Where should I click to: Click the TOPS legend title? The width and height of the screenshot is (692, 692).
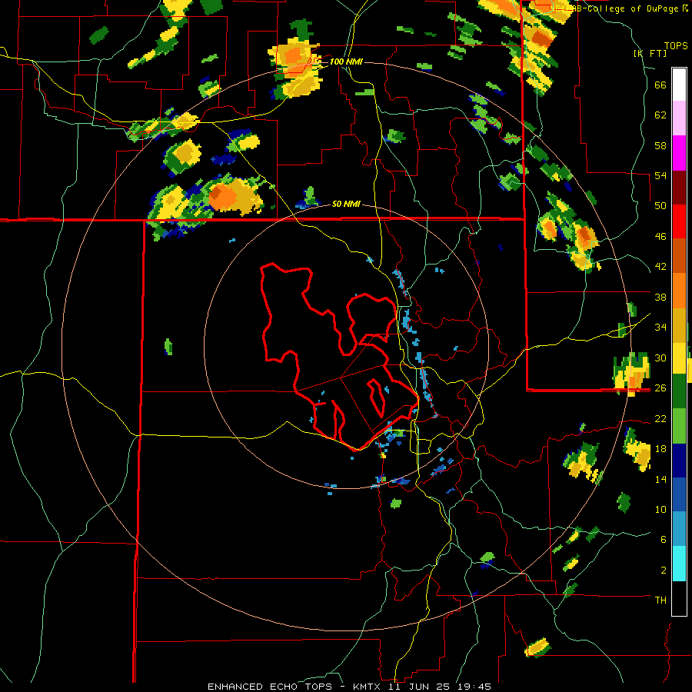(676, 45)
